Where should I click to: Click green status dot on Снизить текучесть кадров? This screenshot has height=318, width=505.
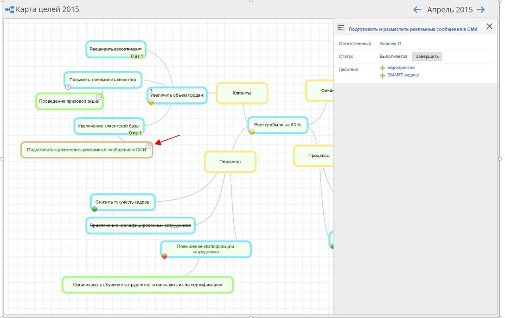pos(94,209)
